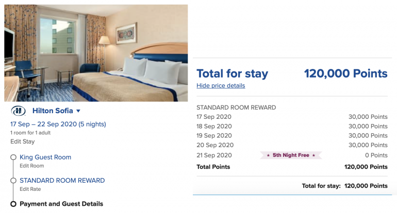This screenshot has height=213, width=397.
Task: Click the hotel room photo
Action: (96, 53)
